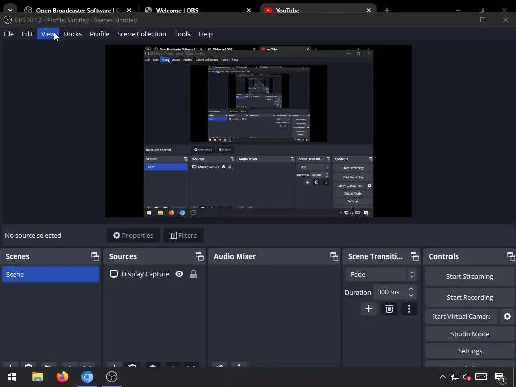Open the File menu
Viewport: 516px width, 387px height.
9,34
